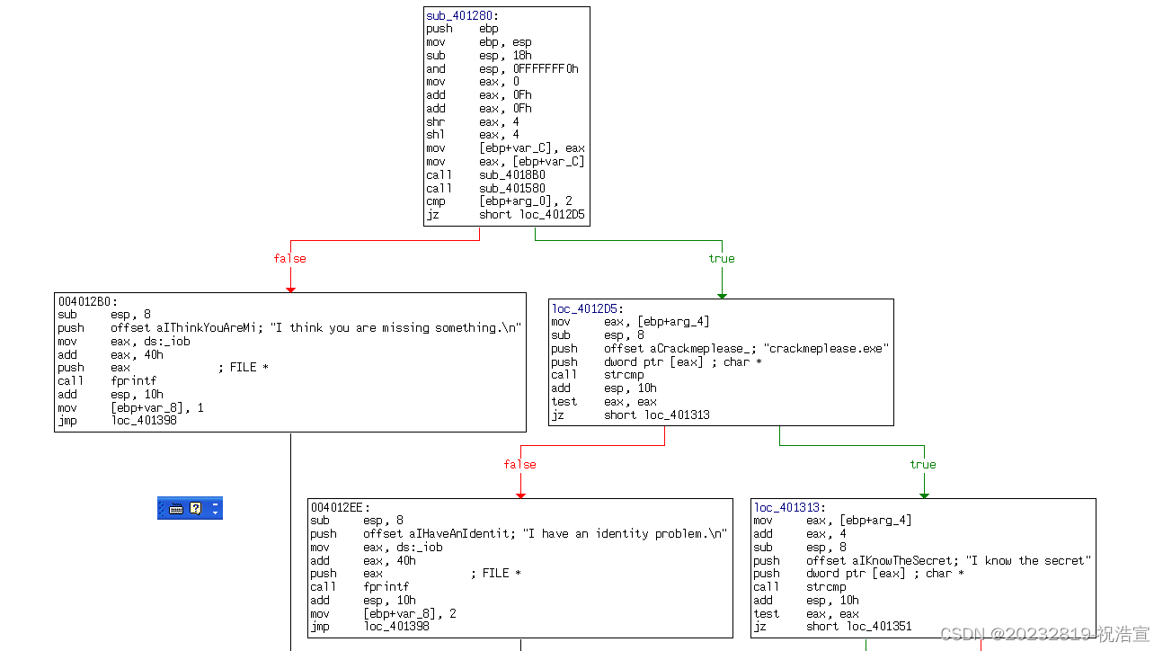
Task: Select the 004012B0: block header
Action: point(87,301)
